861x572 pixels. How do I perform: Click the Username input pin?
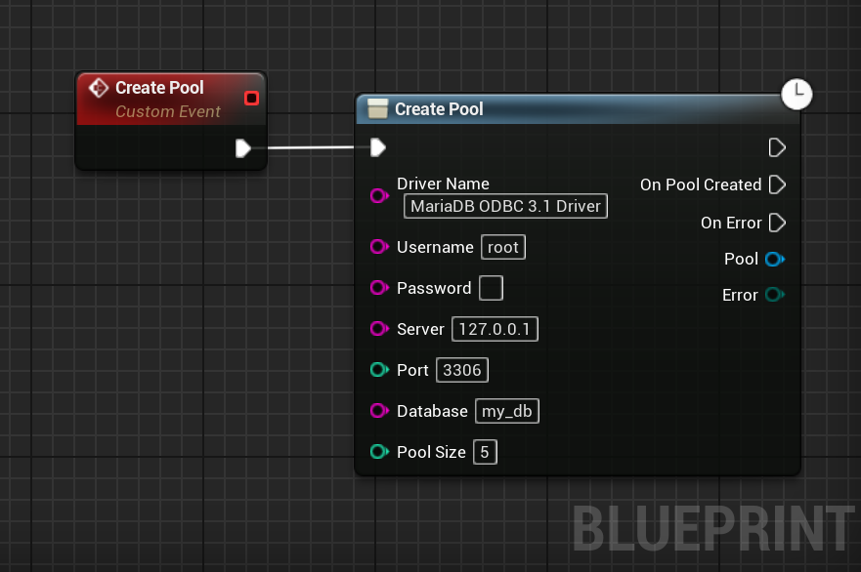click(x=379, y=247)
